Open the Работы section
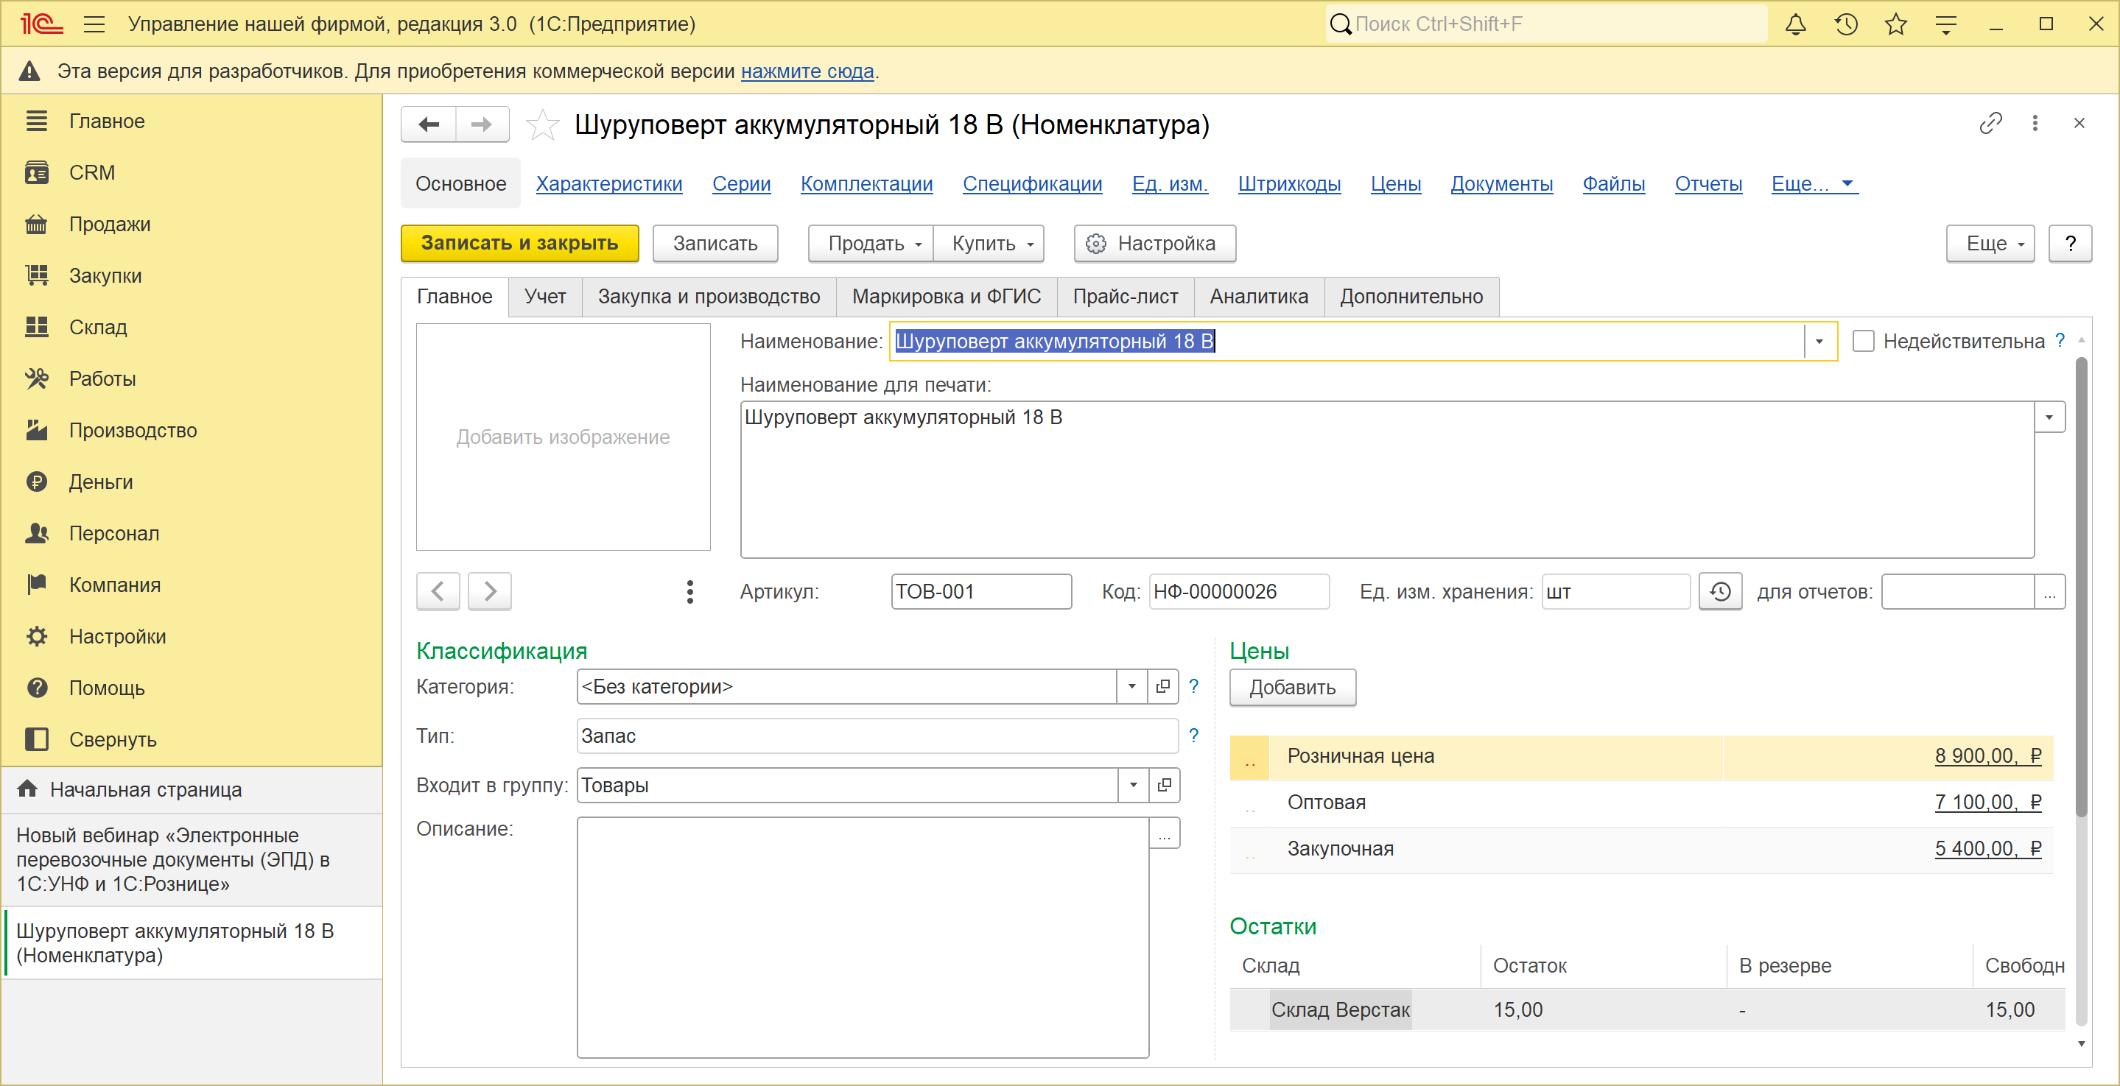Image resolution: width=2120 pixels, height=1086 pixels. pos(191,379)
